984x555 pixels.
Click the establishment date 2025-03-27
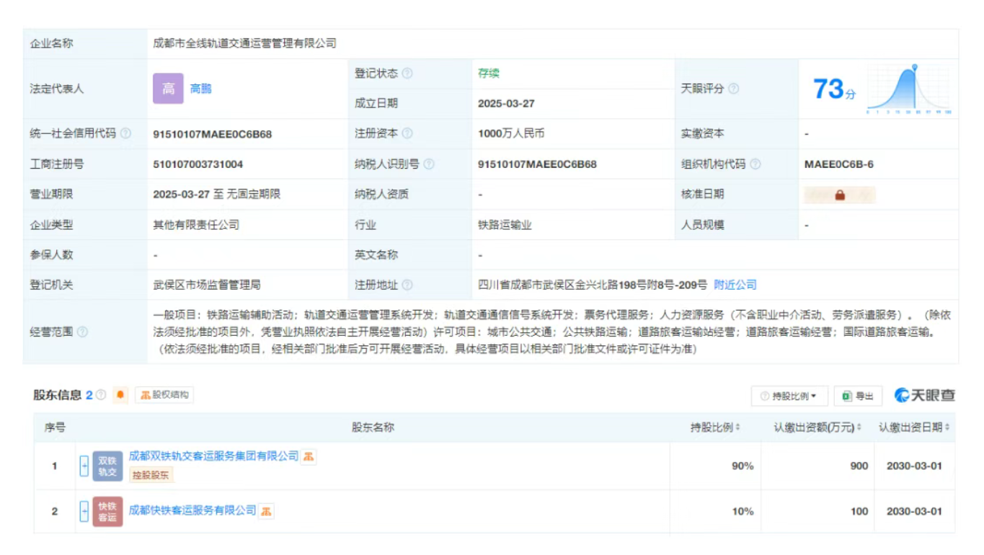click(x=506, y=104)
